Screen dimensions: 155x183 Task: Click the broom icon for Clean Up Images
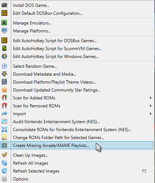4,155
